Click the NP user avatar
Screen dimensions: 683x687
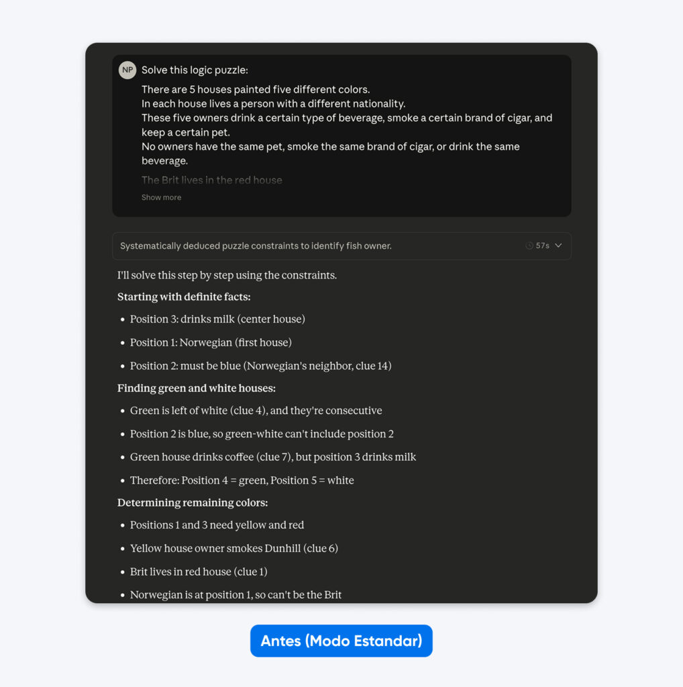127,70
